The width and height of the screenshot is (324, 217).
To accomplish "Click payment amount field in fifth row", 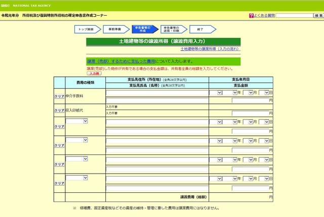I will tap(251, 169).
